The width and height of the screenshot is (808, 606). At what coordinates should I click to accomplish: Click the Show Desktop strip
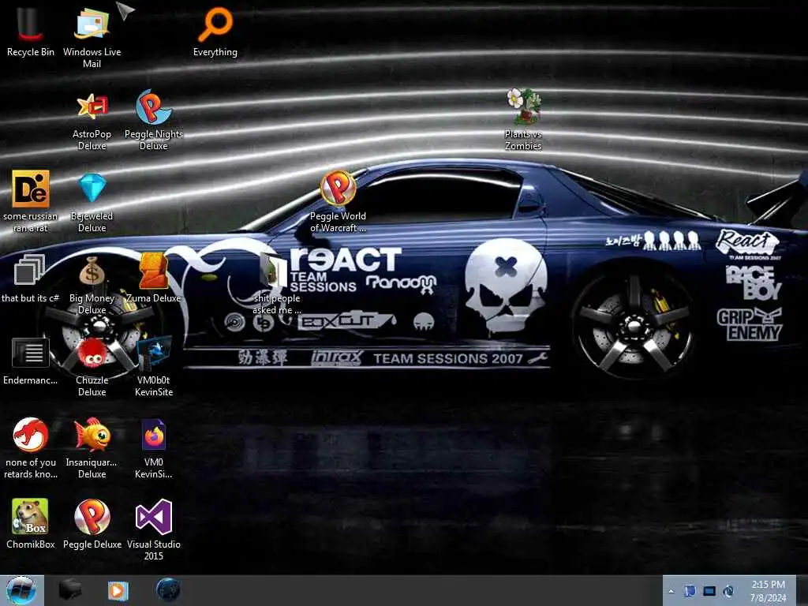(802, 590)
